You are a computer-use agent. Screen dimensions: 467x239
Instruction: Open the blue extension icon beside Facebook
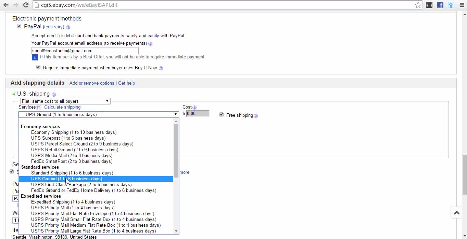click(451, 5)
